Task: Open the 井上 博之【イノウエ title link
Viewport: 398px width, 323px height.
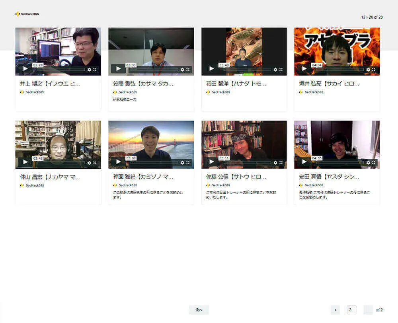Action: click(50, 84)
